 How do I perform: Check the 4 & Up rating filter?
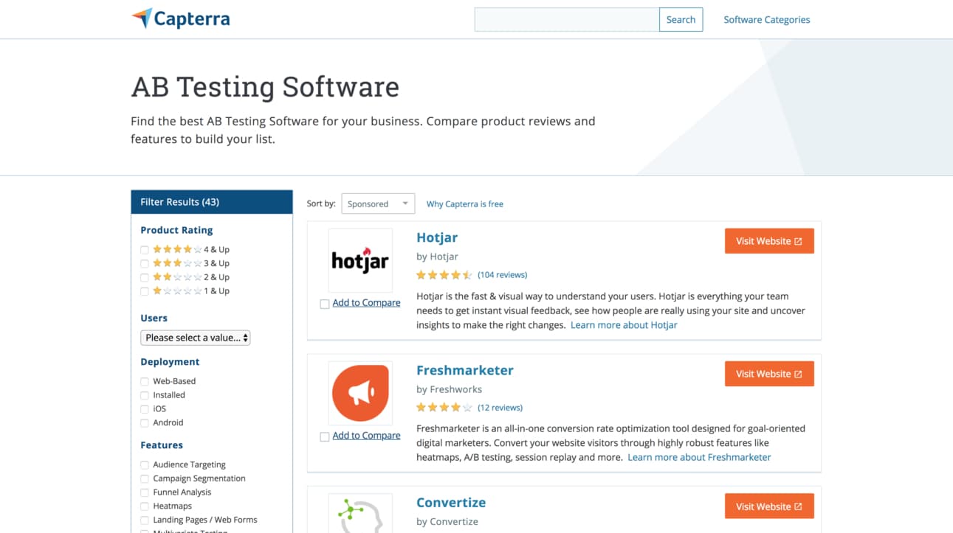click(145, 250)
